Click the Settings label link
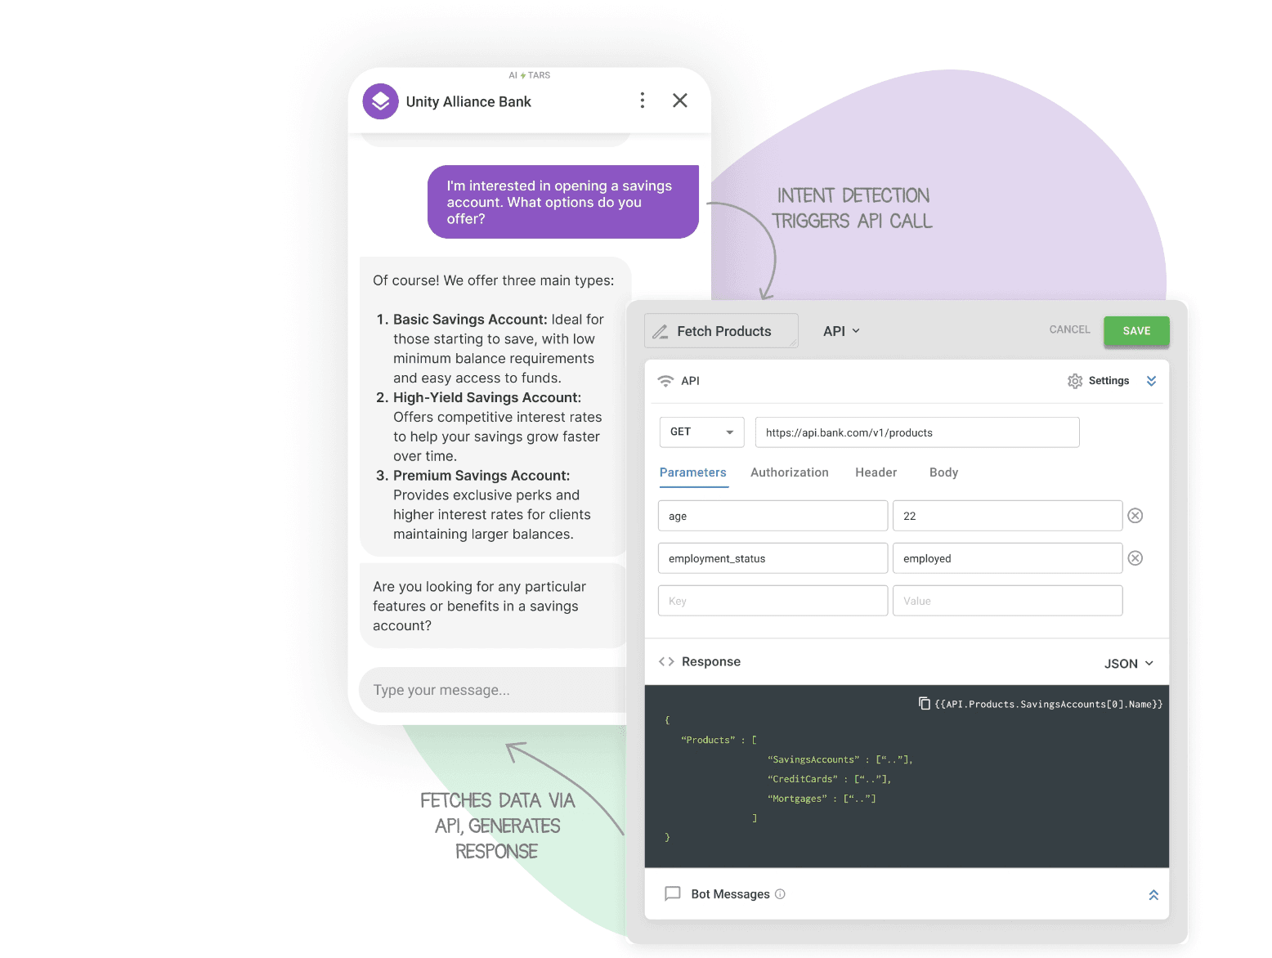This screenshot has width=1272, height=958. click(1109, 381)
